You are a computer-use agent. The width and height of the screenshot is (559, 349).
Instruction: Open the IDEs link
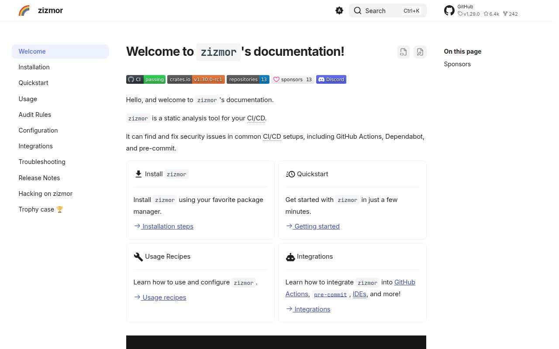point(359,294)
